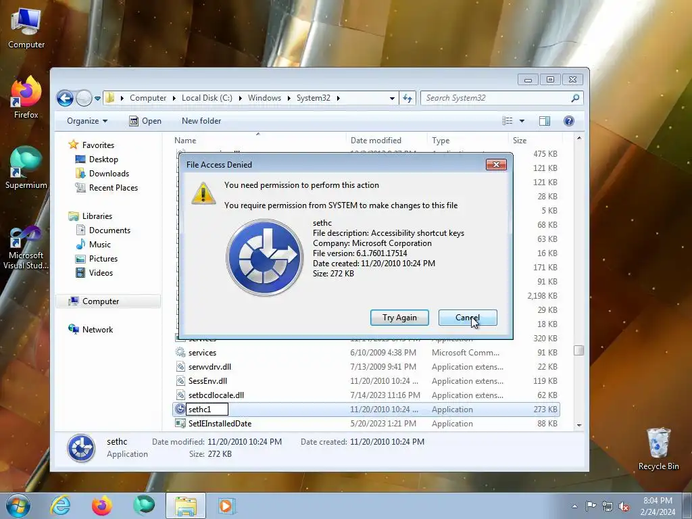Select the SetIEInstalledDate file

coord(366,424)
